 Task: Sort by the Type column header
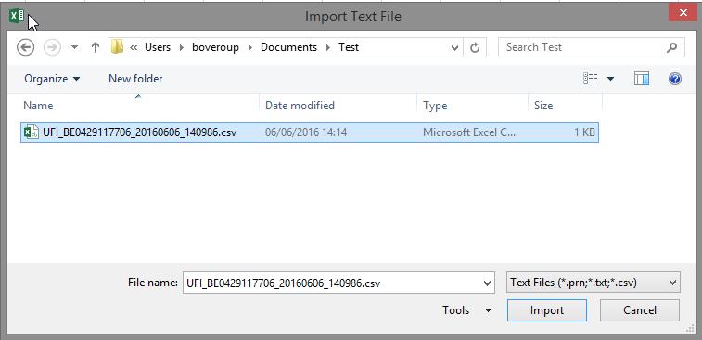(472, 105)
